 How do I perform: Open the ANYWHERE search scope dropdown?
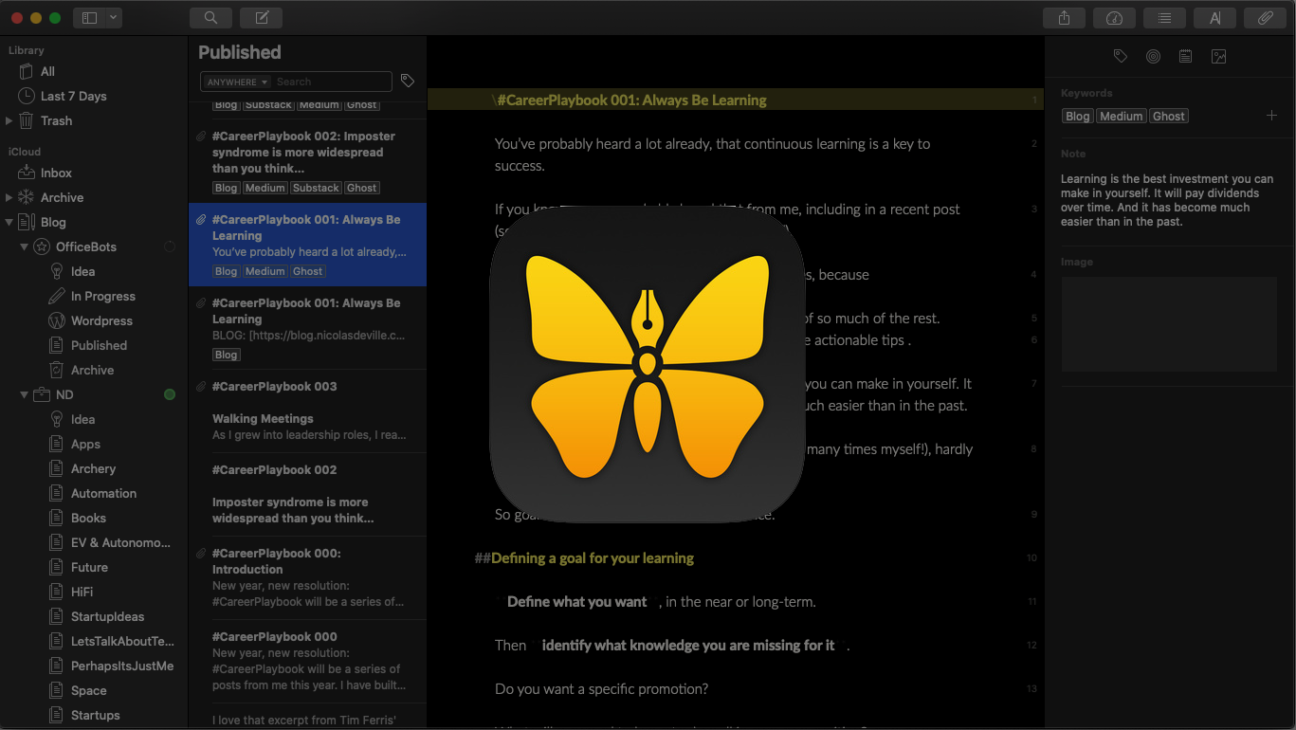[237, 82]
